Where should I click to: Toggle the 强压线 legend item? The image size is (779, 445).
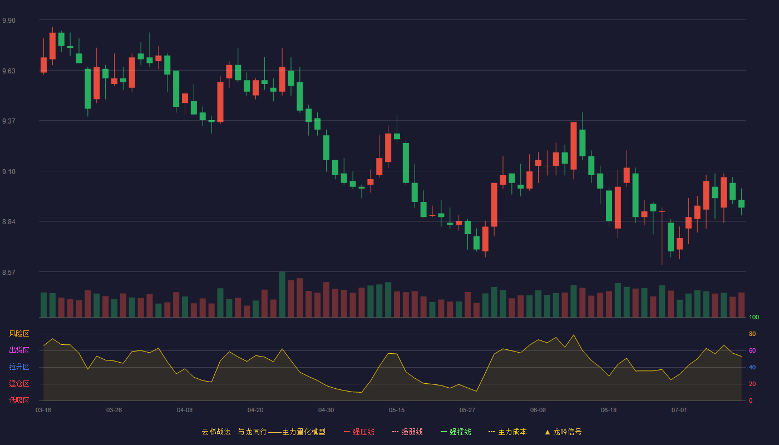359,432
